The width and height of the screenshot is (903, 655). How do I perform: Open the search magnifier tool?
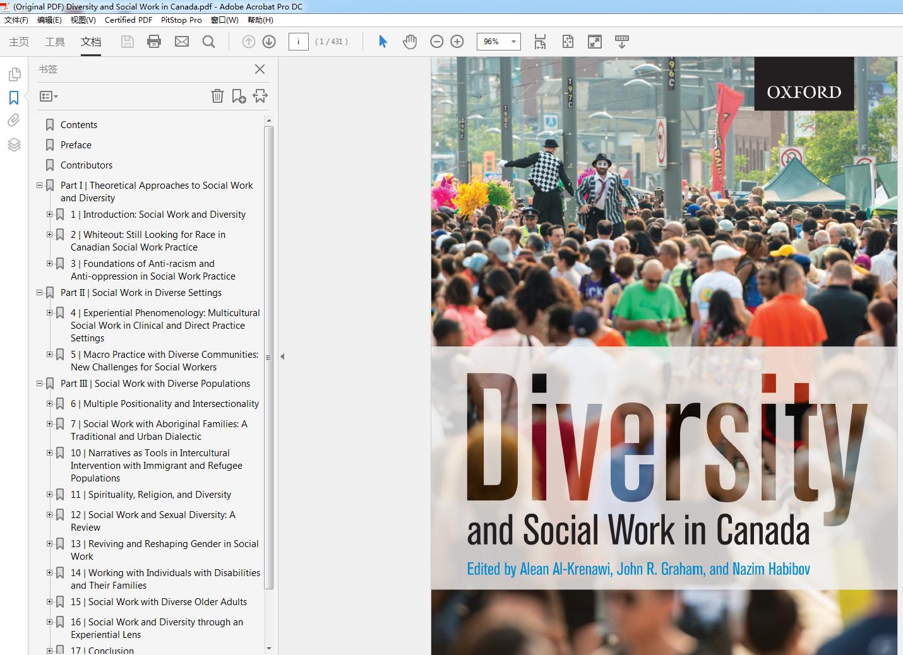[208, 42]
